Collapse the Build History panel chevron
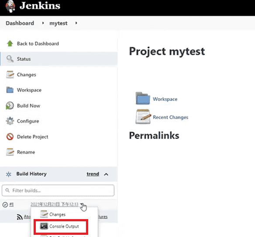255x237 pixels. 106,174
